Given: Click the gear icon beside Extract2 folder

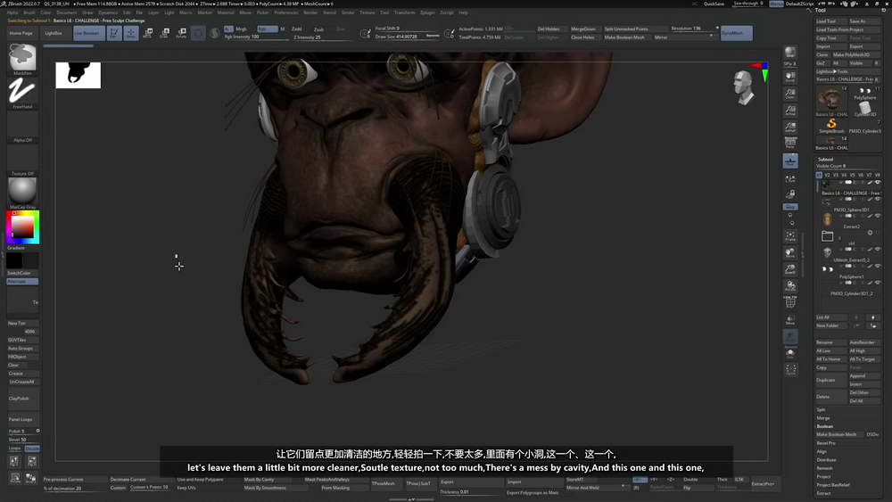Looking at the screenshot, I should coord(870,233).
